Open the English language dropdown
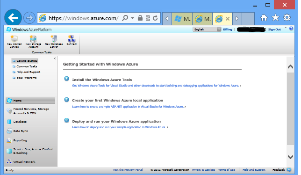This screenshot has height=175, width=301. coord(207,29)
